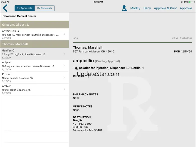
Task: Tap the 2:39 PM clock
Action: click(98, 2)
